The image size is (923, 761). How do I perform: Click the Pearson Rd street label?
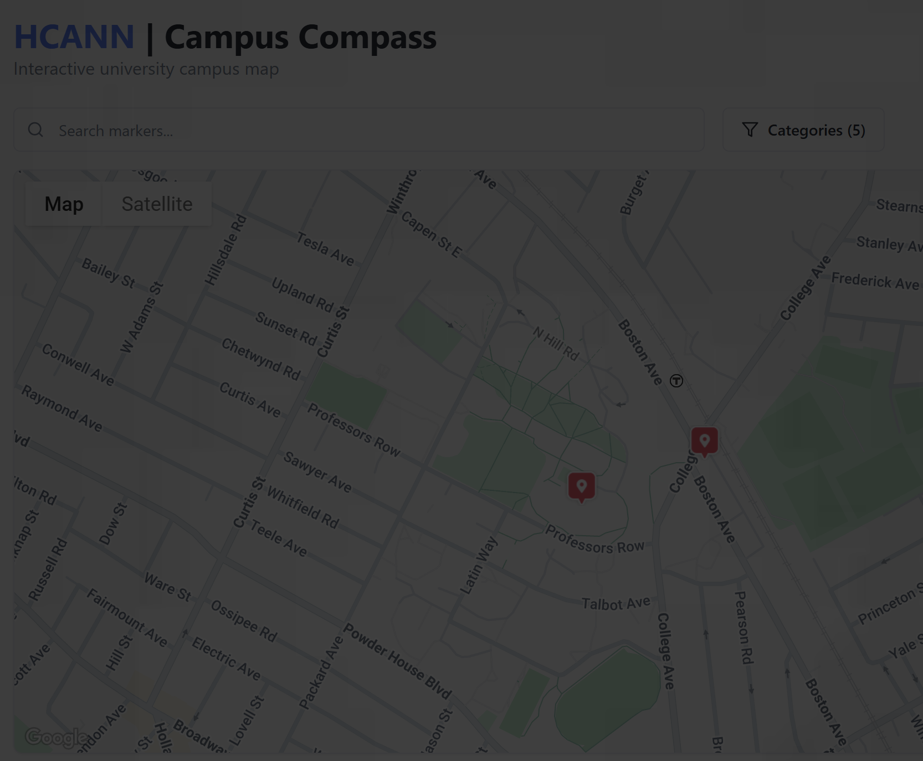pyautogui.click(x=743, y=627)
